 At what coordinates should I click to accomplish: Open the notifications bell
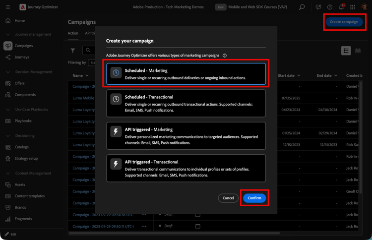341,7
